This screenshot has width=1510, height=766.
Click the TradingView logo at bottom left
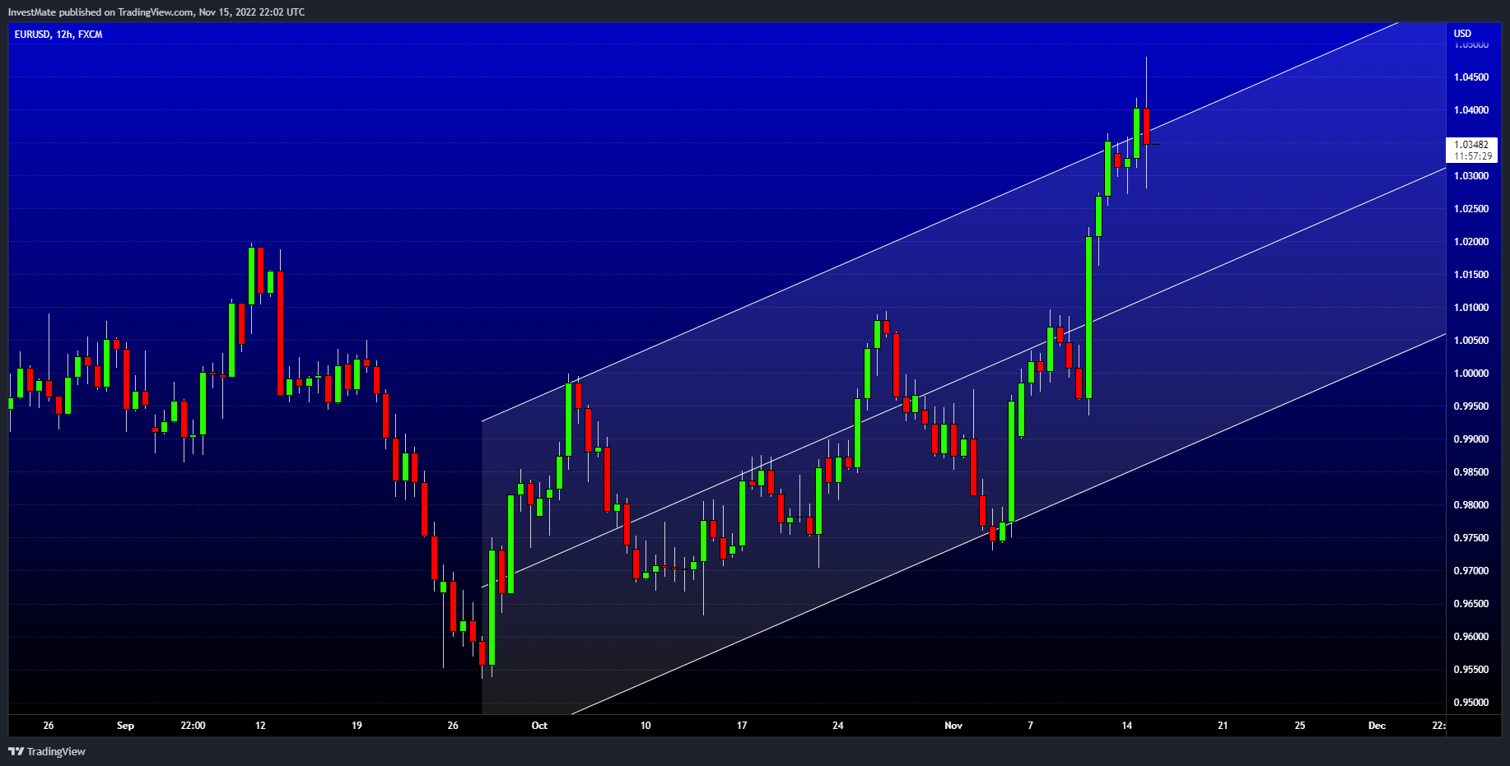coord(47,751)
